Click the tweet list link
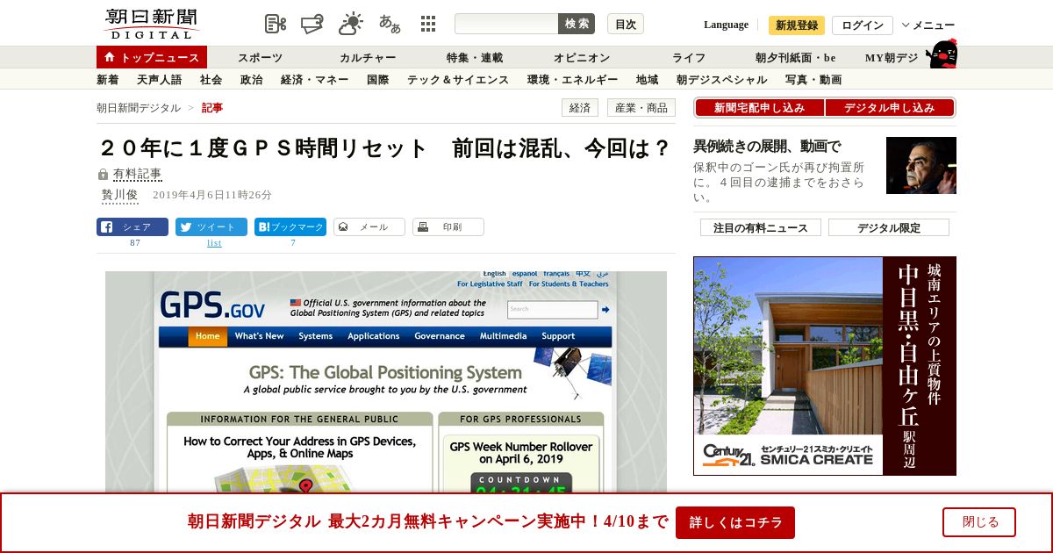1053x553 pixels. click(214, 243)
